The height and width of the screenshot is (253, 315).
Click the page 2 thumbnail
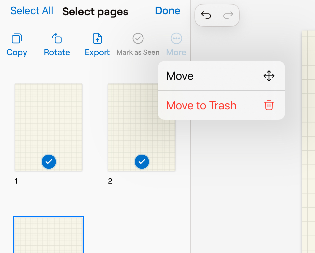pos(132,137)
